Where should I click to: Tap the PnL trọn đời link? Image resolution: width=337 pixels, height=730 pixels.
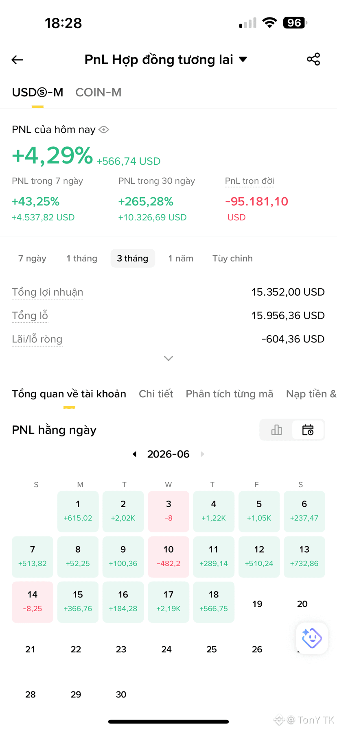(x=249, y=181)
